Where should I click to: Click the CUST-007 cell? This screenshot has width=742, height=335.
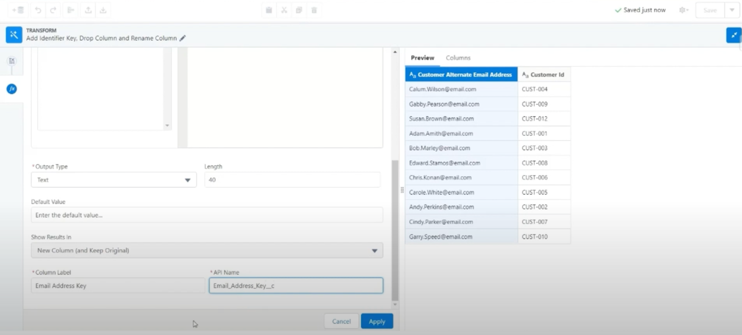(x=544, y=221)
